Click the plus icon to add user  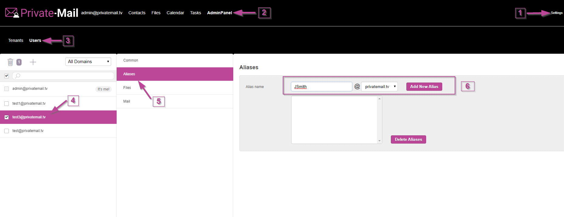click(x=33, y=62)
